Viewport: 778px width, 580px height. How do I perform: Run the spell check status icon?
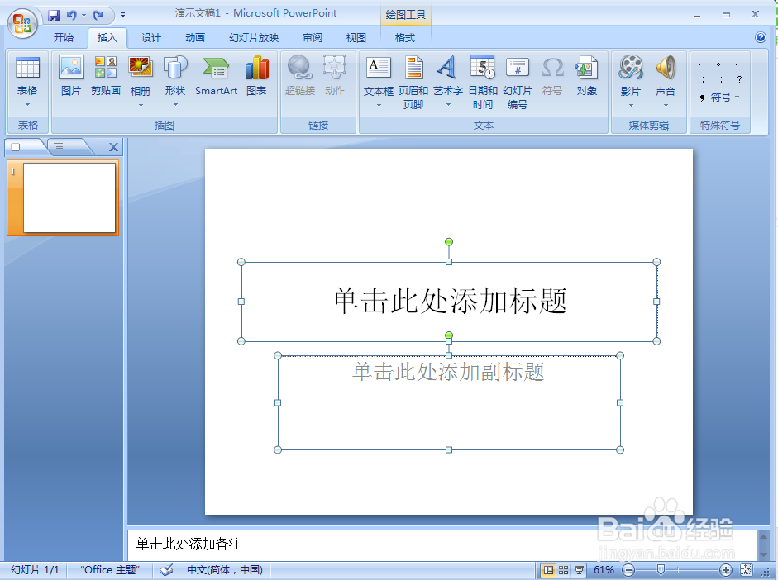point(166,570)
